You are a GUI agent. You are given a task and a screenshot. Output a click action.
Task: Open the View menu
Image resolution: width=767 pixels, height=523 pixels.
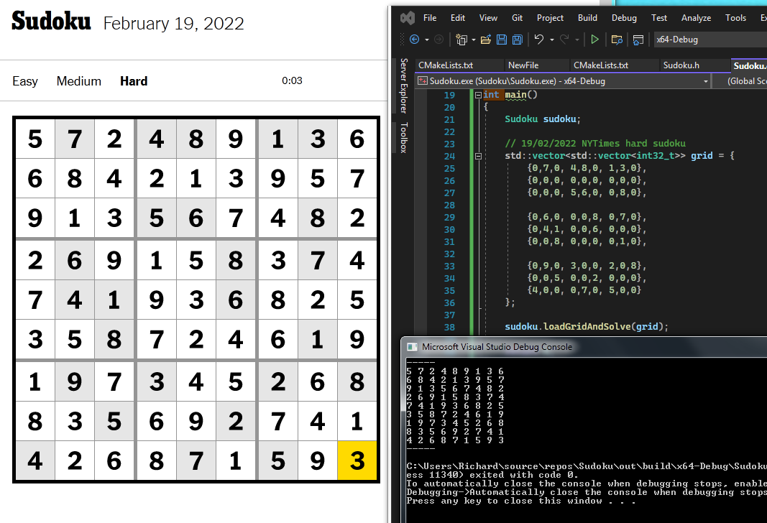pos(488,18)
